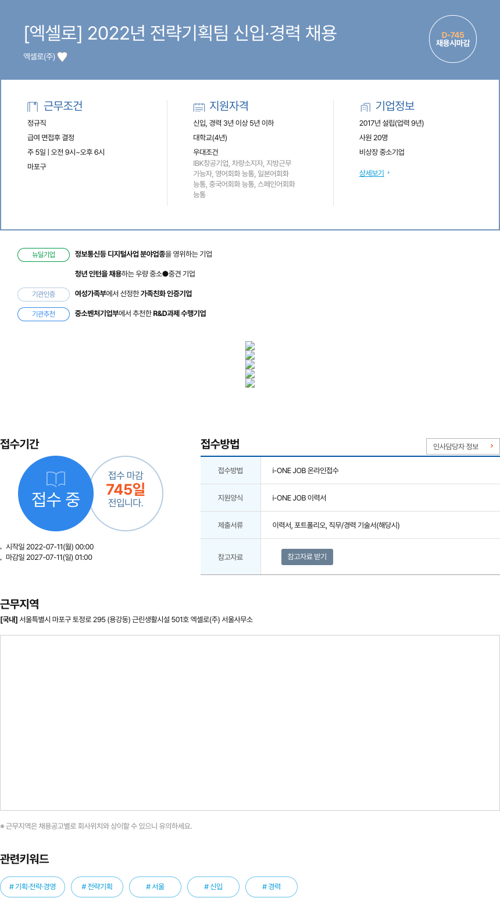The width and height of the screenshot is (500, 898).
Task: Click the red chevron in 인사담당자 정보
Action: 491,446
